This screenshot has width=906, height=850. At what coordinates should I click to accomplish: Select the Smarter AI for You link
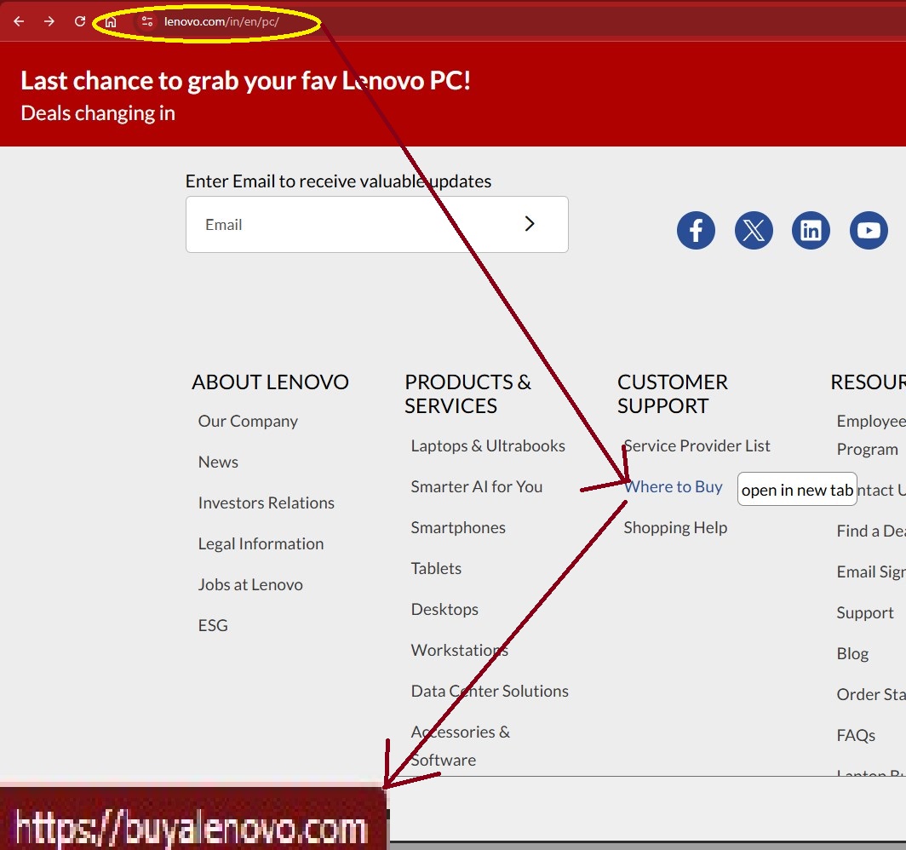476,487
